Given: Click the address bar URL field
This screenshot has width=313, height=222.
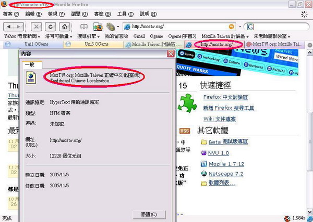Looking at the screenshot, I should 178,27.
